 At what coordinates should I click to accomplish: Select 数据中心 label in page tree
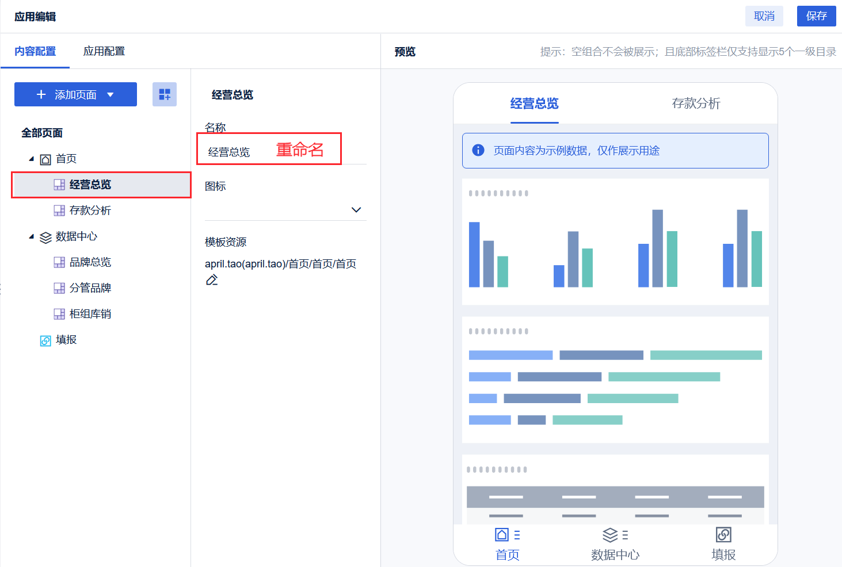coord(77,236)
